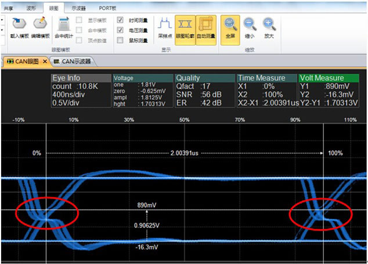Enable the 鼠标测量 mouse measurement checkbox
The image size is (368, 264).
coord(120,41)
